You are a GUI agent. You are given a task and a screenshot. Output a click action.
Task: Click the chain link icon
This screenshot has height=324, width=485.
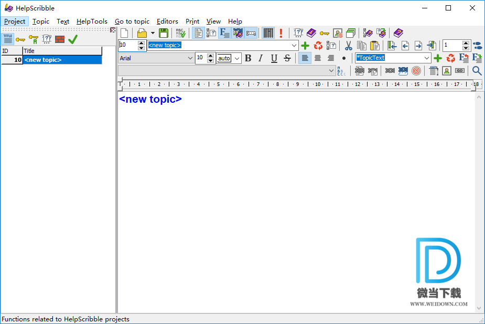pos(390,71)
